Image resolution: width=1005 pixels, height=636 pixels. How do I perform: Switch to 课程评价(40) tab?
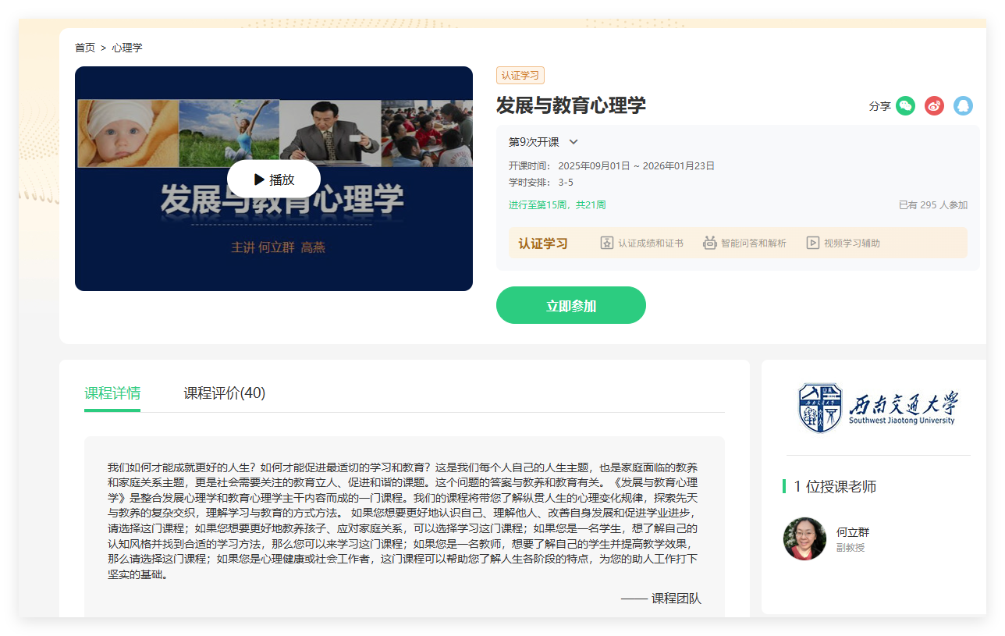tap(225, 393)
